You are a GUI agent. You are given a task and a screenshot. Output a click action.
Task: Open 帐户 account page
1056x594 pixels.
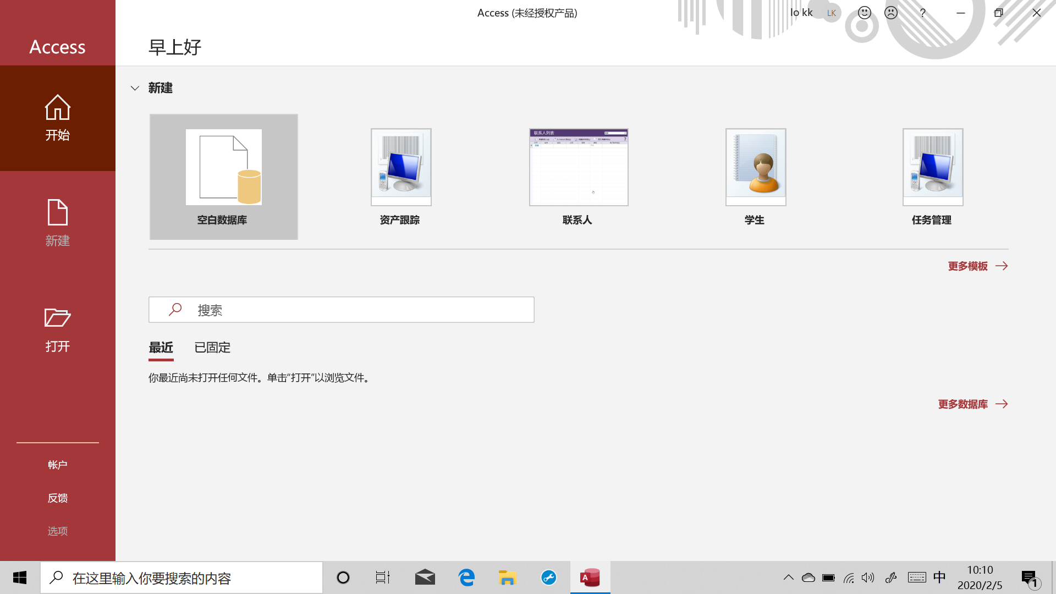click(58, 465)
